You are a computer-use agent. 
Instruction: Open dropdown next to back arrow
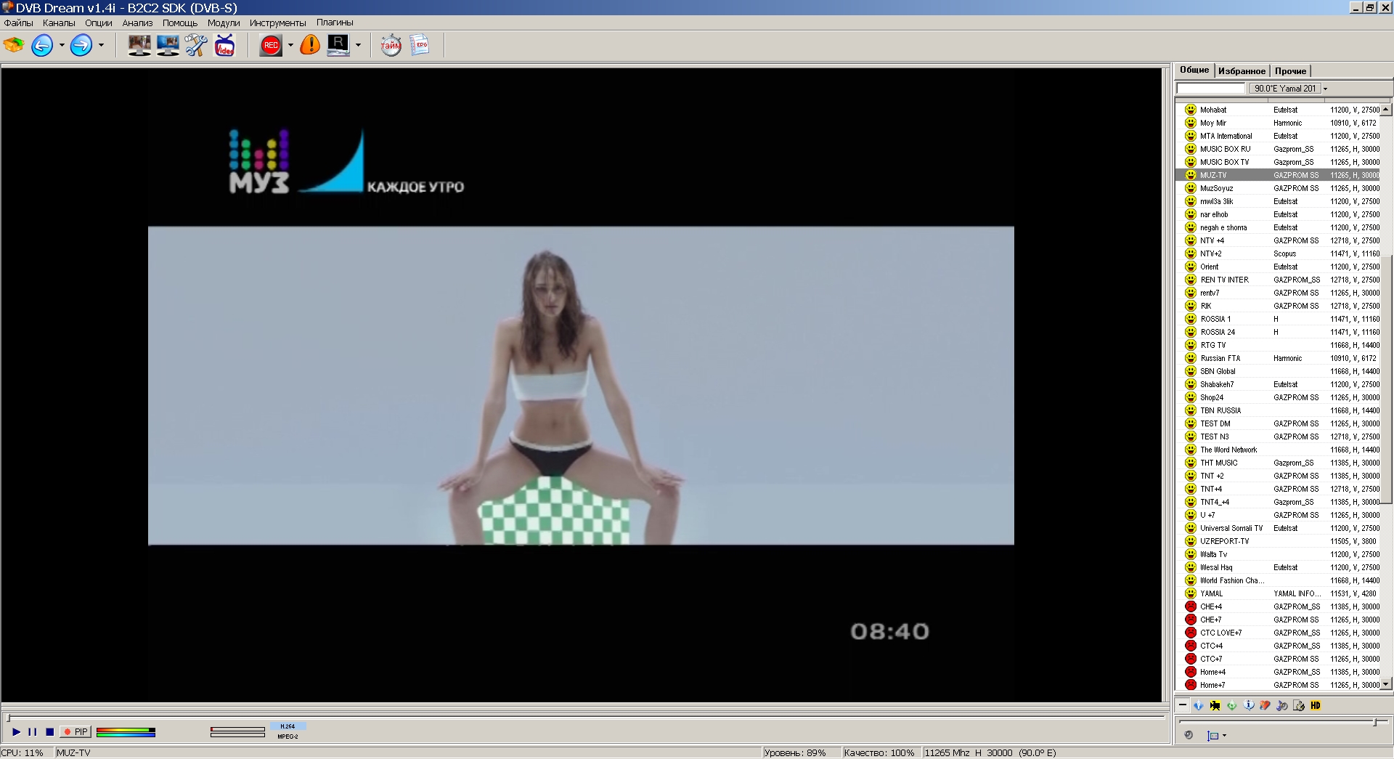pos(62,45)
